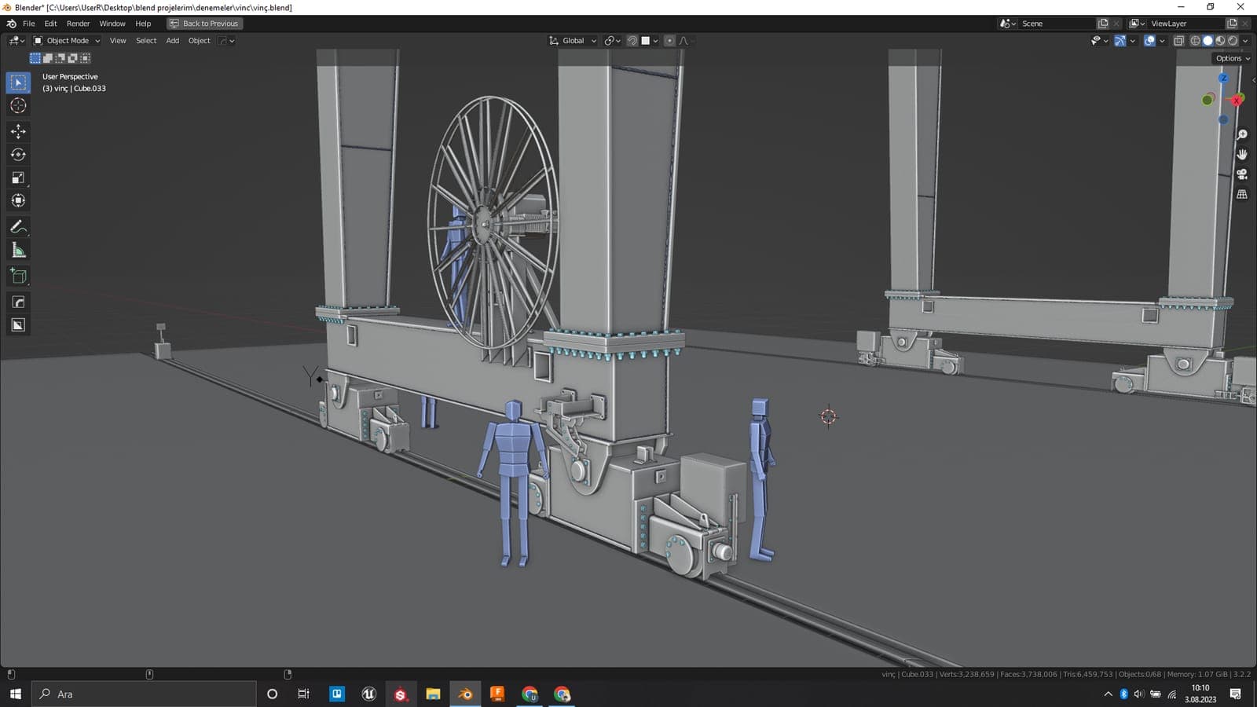The width and height of the screenshot is (1257, 707).
Task: Open Blender from the Windows taskbar
Action: 465,694
